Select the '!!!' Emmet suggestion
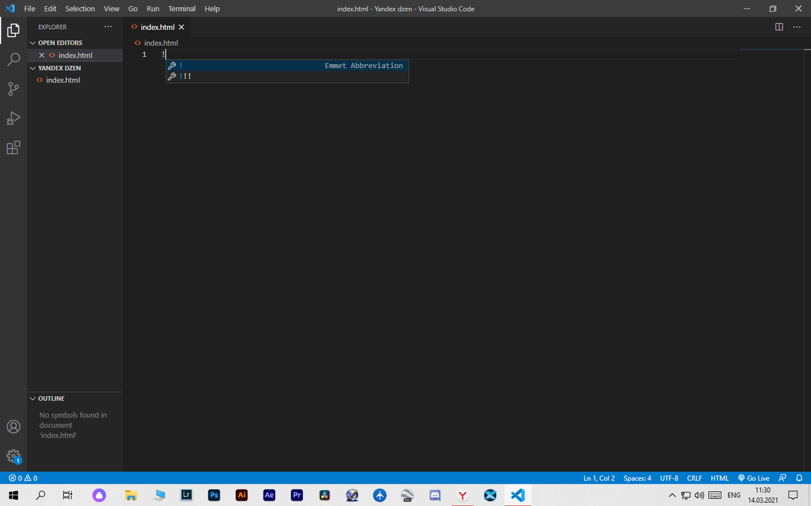 287,77
